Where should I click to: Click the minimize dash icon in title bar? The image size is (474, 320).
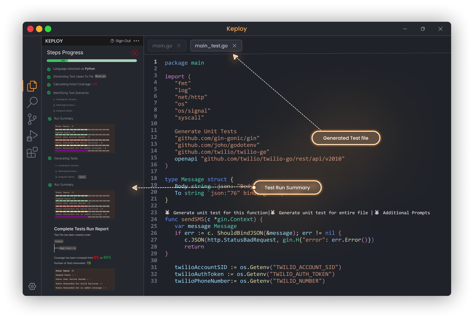405,29
